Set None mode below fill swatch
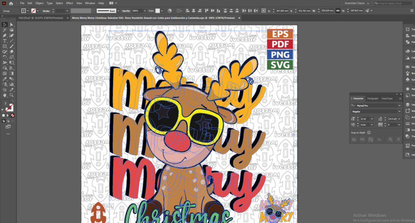Image resolution: width=415 pixels, height=223 pixels. click(x=12, y=115)
